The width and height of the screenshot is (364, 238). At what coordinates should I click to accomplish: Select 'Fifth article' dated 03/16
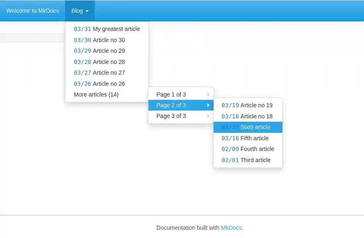[246, 138]
